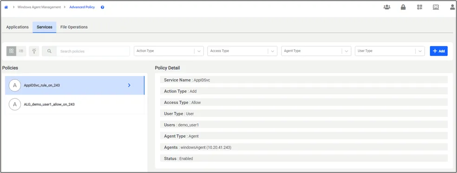This screenshot has width=457, height=173.
Task: Click the Agents : windowsAgent (10.20.41.243) row
Action: (304, 147)
